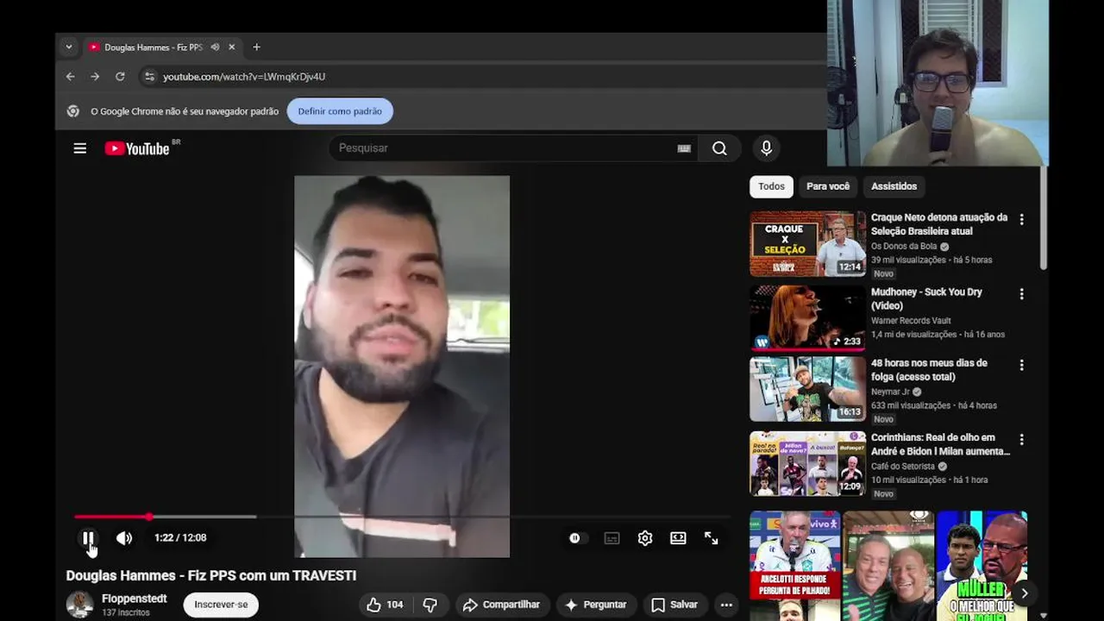Open options for Mudhoney video

(1021, 294)
